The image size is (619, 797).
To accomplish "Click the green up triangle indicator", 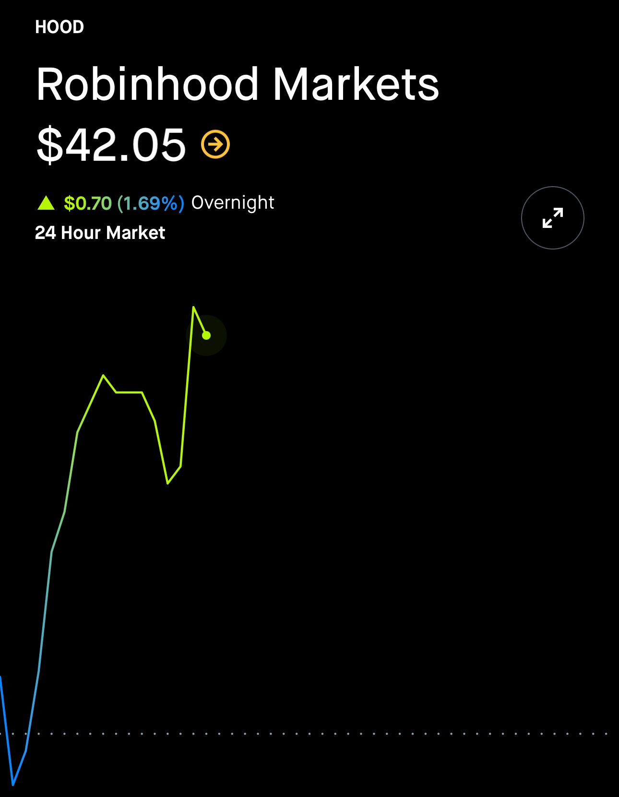I will coord(46,203).
